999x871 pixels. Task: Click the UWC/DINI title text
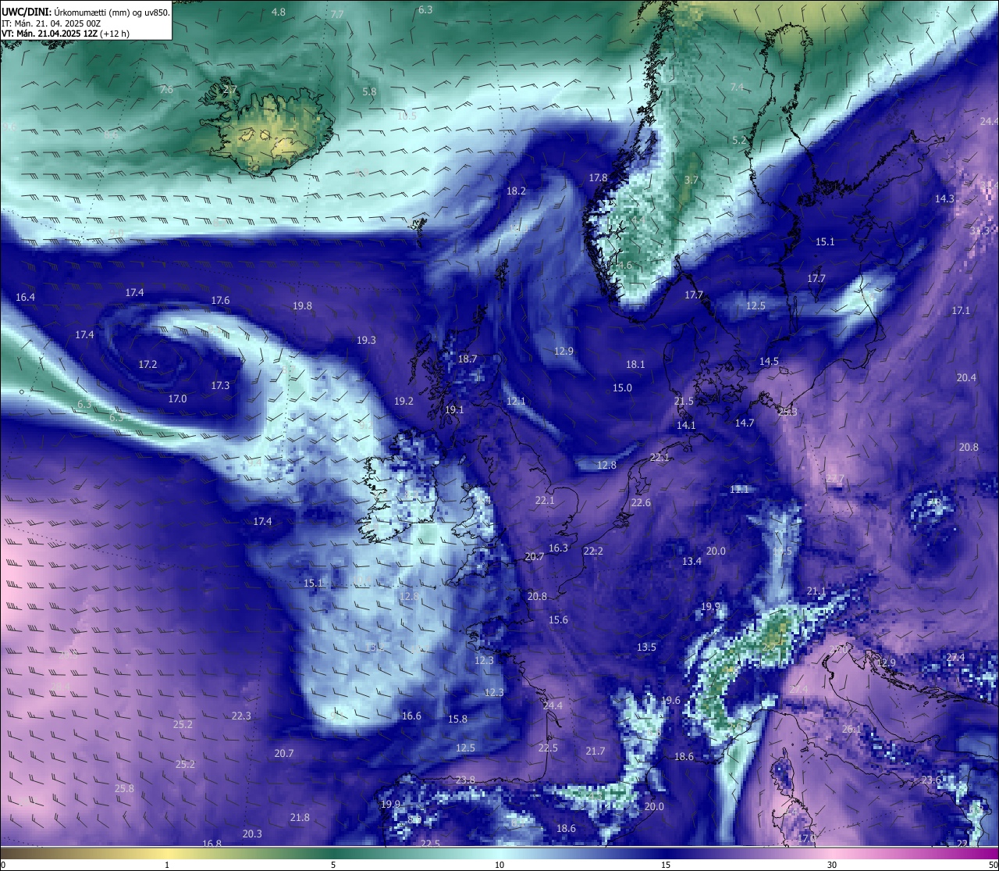26,12
